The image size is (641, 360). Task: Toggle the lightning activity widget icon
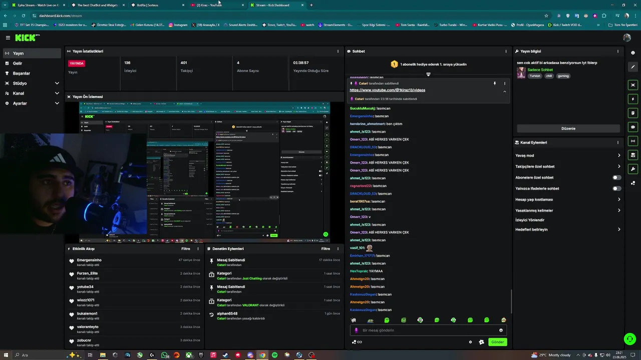pos(633,99)
